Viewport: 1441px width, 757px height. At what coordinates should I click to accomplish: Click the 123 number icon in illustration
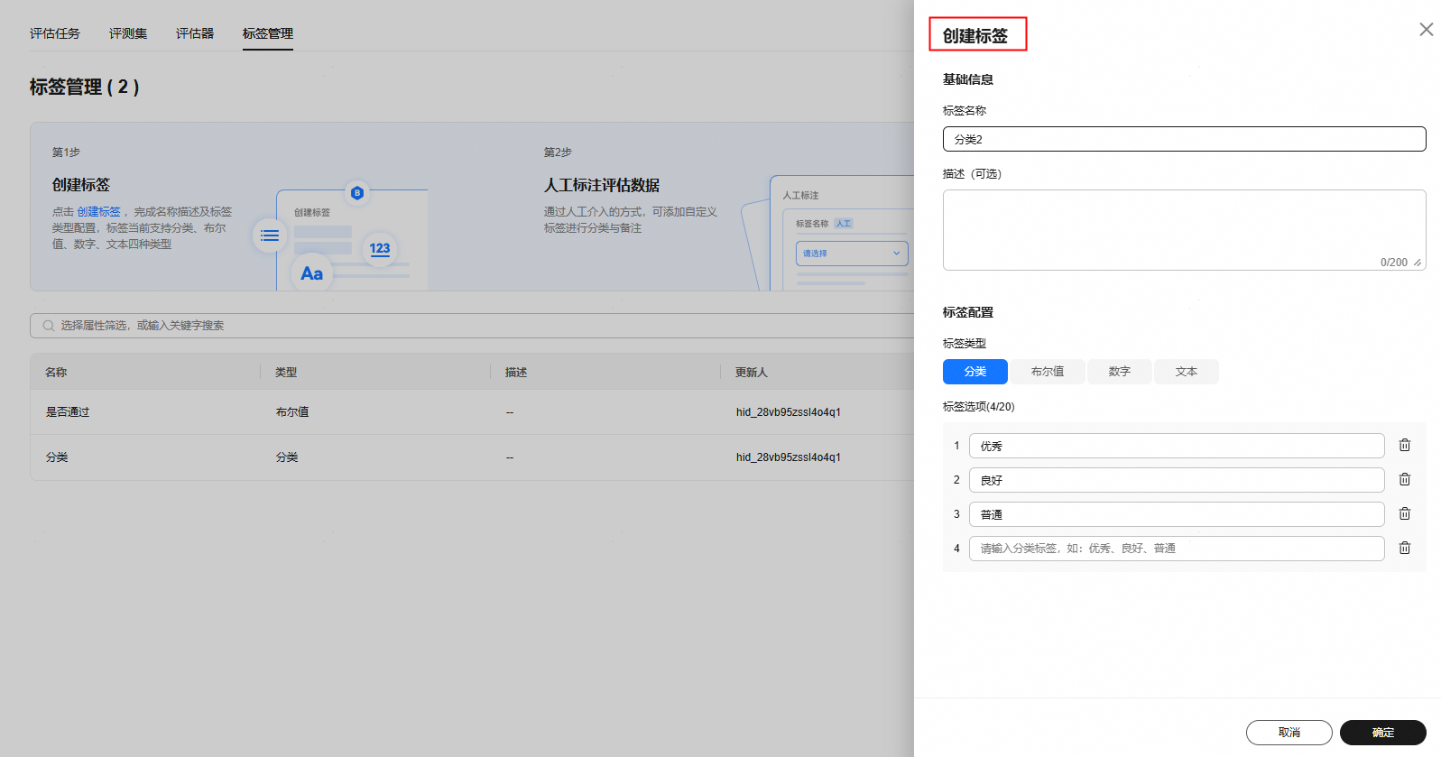click(380, 248)
